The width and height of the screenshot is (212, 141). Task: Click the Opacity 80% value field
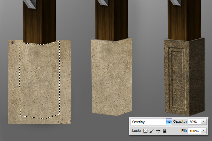194,122
